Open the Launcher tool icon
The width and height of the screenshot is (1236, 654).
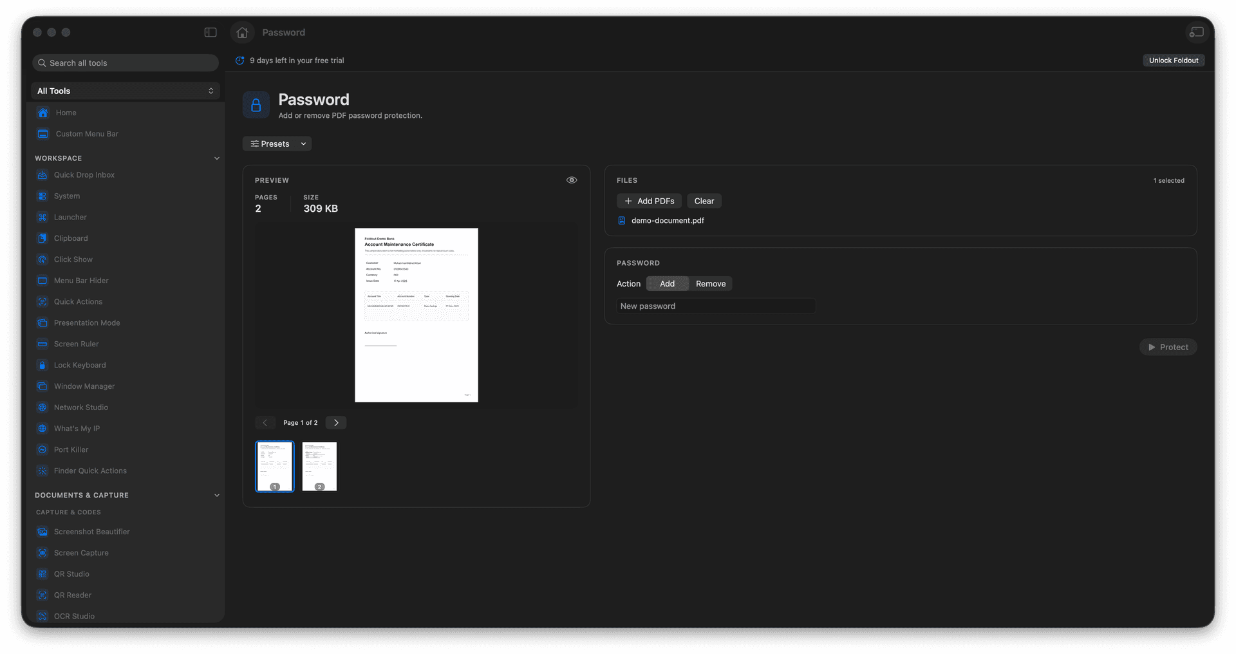click(x=42, y=218)
